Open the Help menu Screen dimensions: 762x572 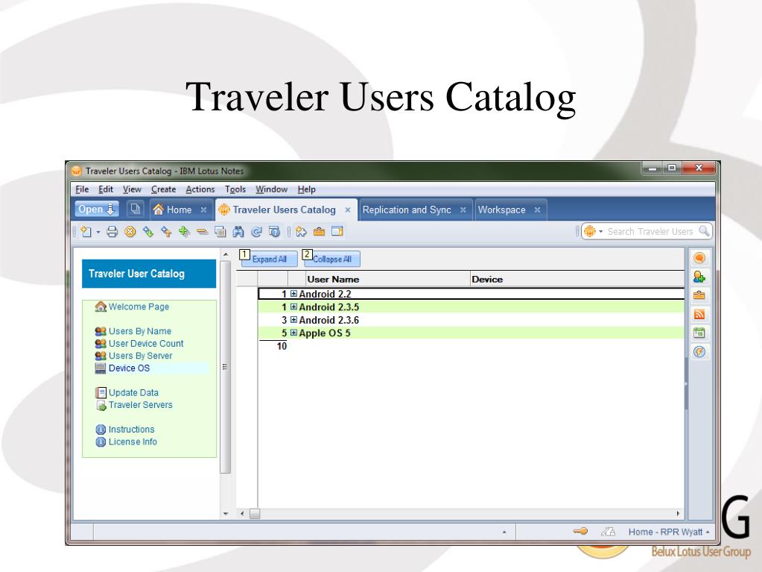point(306,189)
